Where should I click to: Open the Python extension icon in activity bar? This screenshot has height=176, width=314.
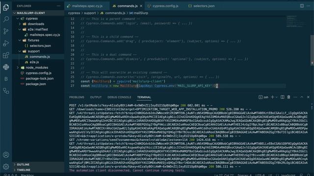(6, 67)
